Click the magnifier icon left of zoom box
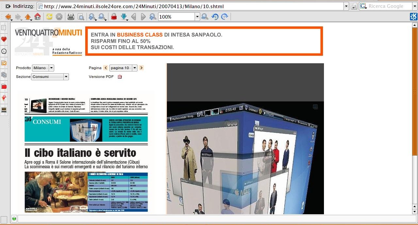Screen dimensions: 418x225 [153, 17]
